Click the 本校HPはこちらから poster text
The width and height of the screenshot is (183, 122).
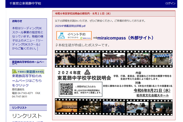coord(85,86)
